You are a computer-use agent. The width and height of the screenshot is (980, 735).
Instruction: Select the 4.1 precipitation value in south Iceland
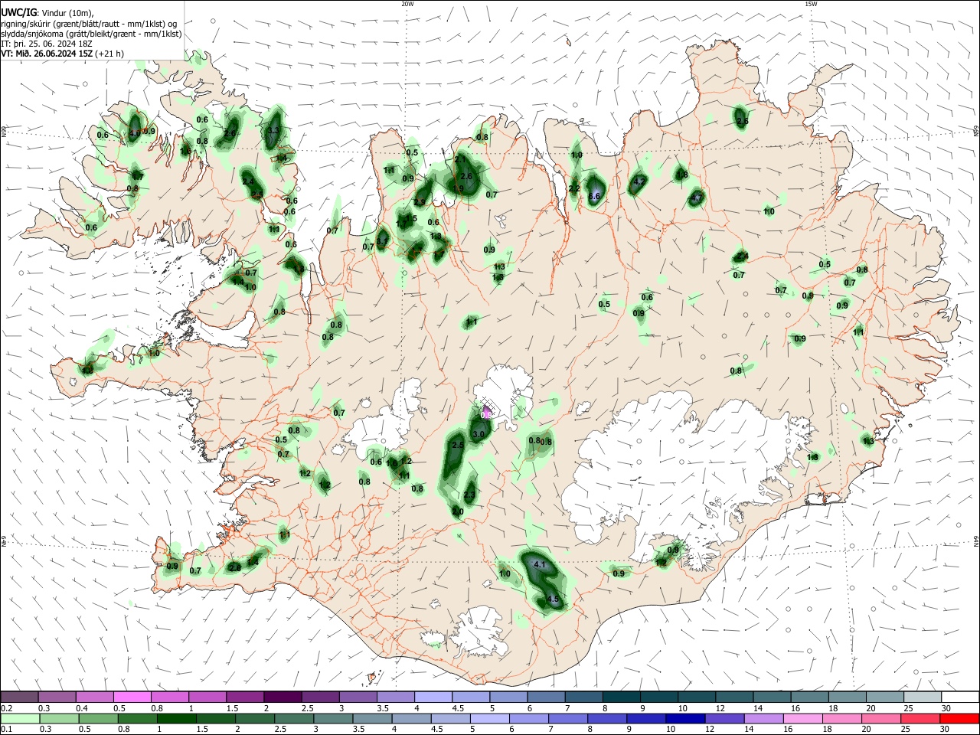[x=540, y=565]
